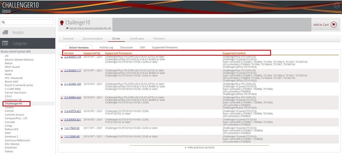
Task: Open the Documentation tab
Action: pyautogui.click(x=93, y=38)
